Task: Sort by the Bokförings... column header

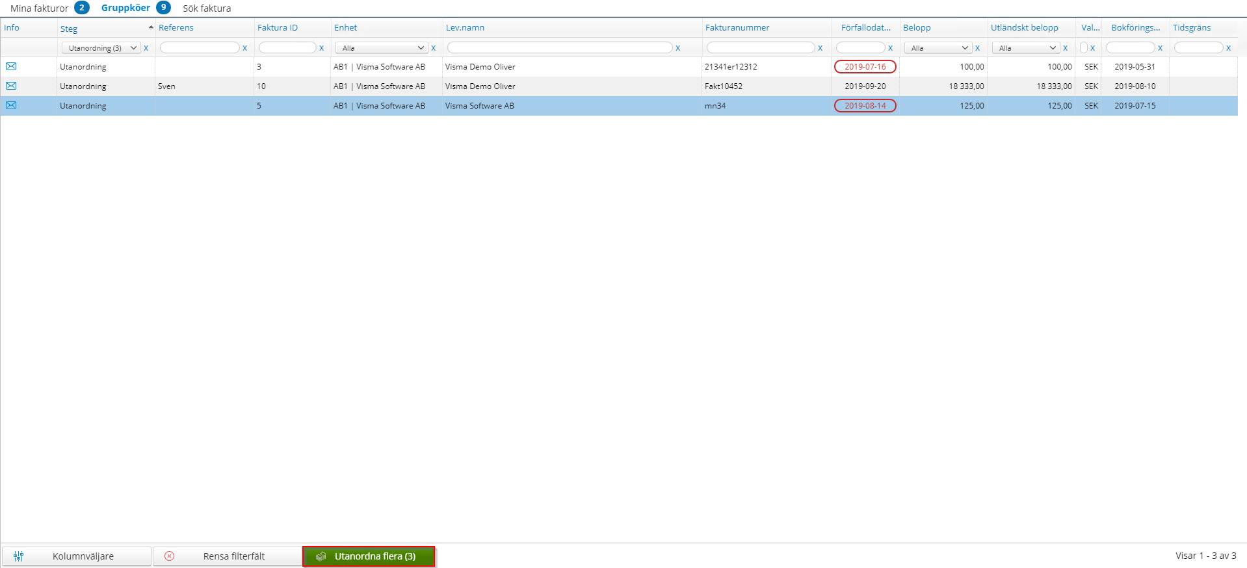Action: 1136,27
